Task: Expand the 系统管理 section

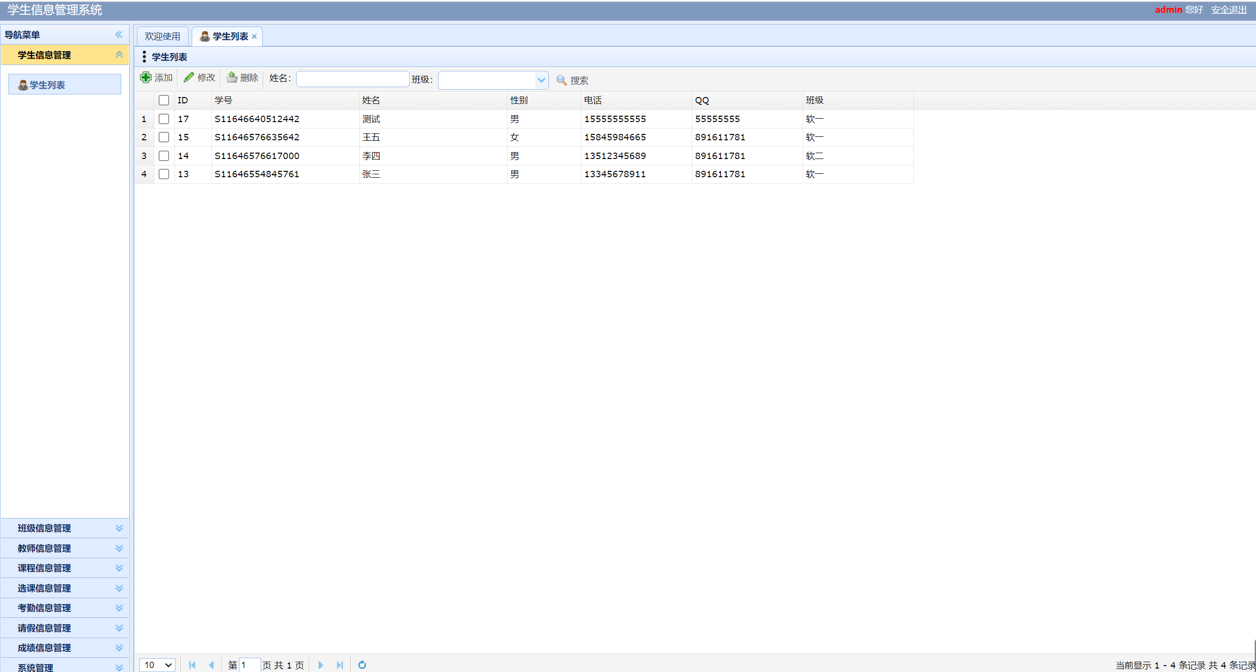Action: [119, 667]
